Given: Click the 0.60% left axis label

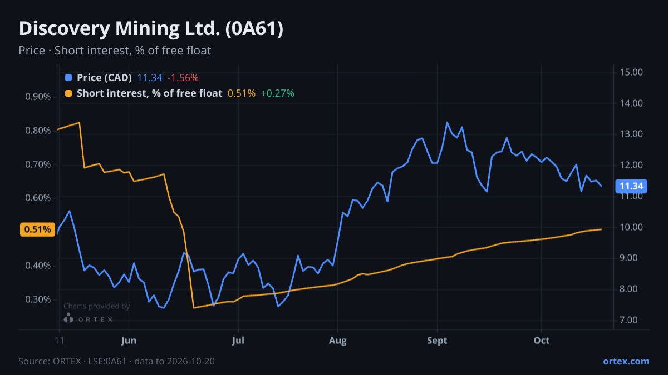Looking at the screenshot, I should coord(38,198).
